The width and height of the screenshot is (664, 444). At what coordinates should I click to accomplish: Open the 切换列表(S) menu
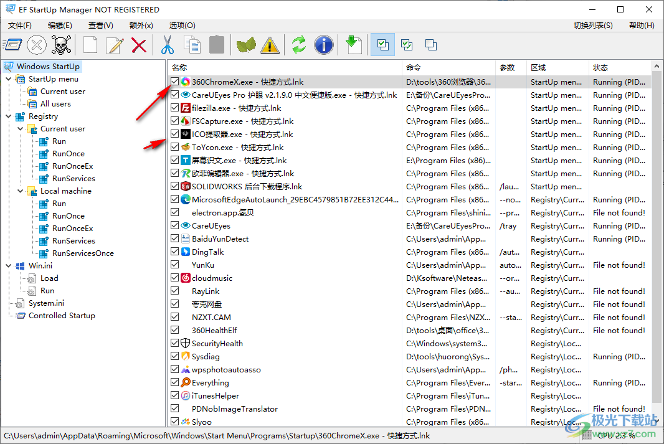(593, 26)
